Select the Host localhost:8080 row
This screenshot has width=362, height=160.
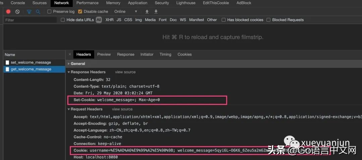(96, 157)
